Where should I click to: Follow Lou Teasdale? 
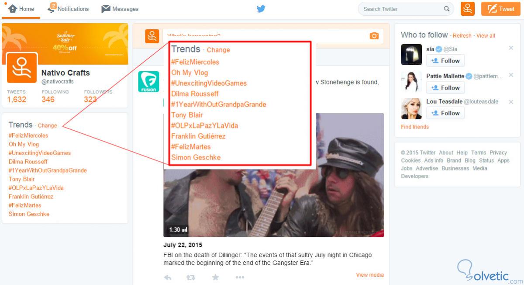pyautogui.click(x=445, y=113)
